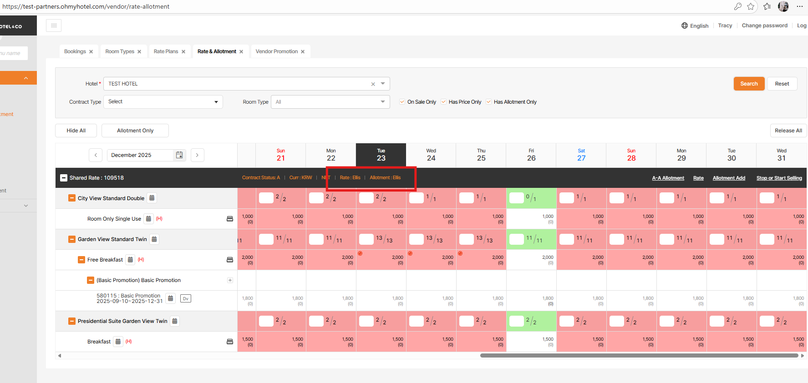Viewport: 808px width, 383px height.
Task: Switch to the Room Types tab
Action: click(x=120, y=51)
